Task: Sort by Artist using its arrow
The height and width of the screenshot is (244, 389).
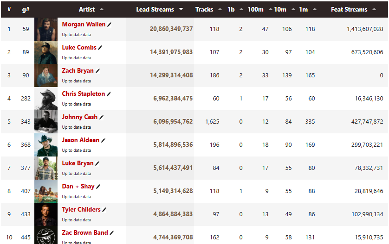Action: (102, 9)
